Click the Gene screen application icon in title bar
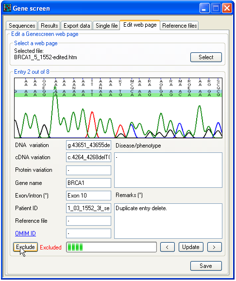 click(7, 8)
